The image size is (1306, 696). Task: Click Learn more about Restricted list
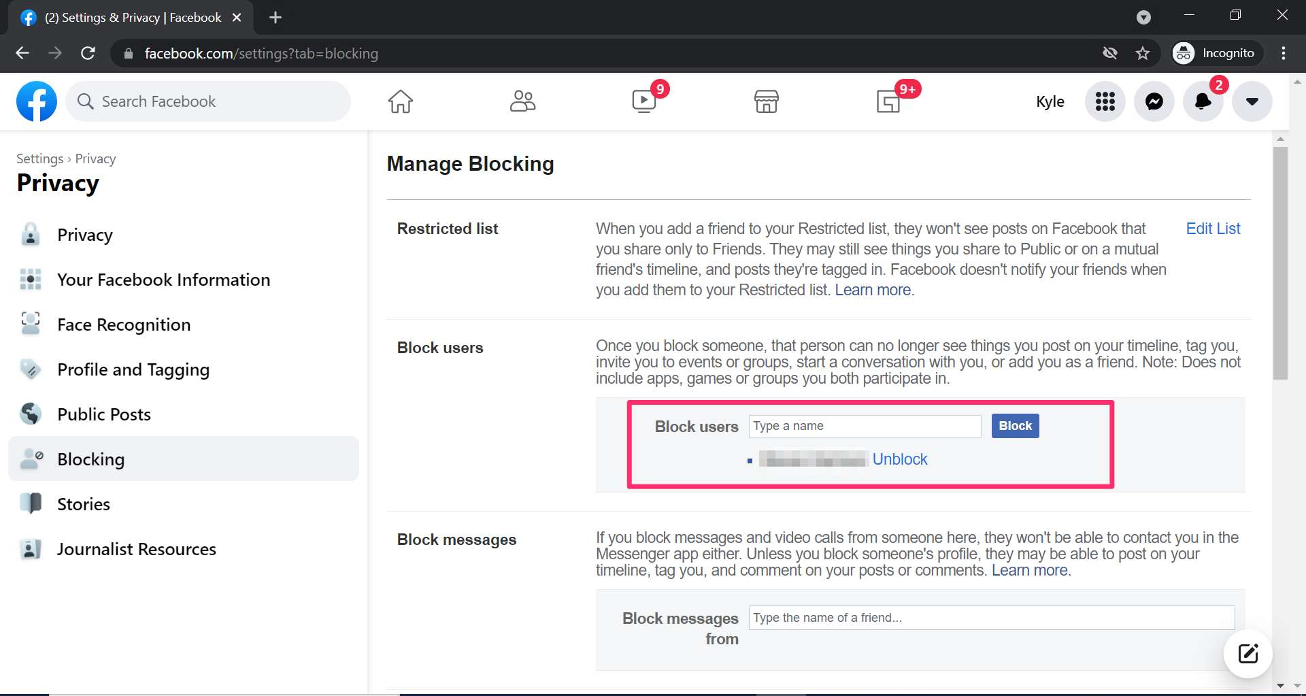873,290
